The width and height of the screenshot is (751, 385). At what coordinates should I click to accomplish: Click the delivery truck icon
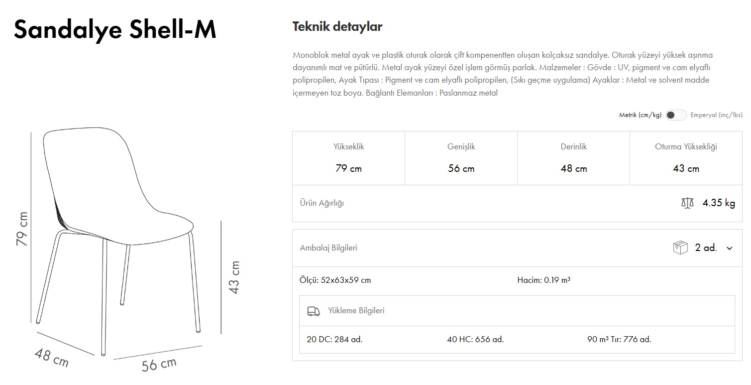pyautogui.click(x=313, y=311)
